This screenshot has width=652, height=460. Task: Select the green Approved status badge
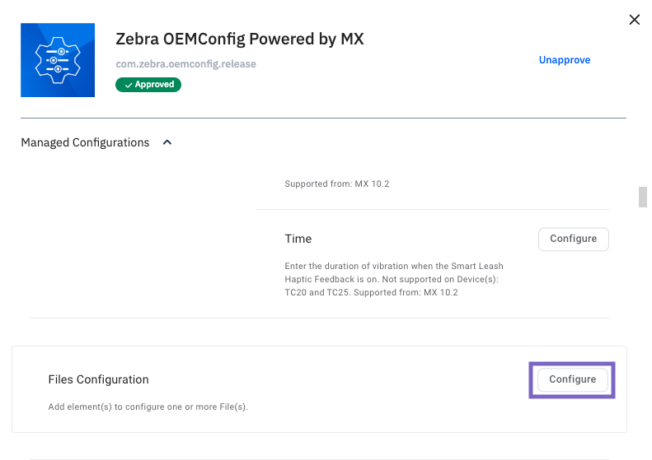click(148, 85)
